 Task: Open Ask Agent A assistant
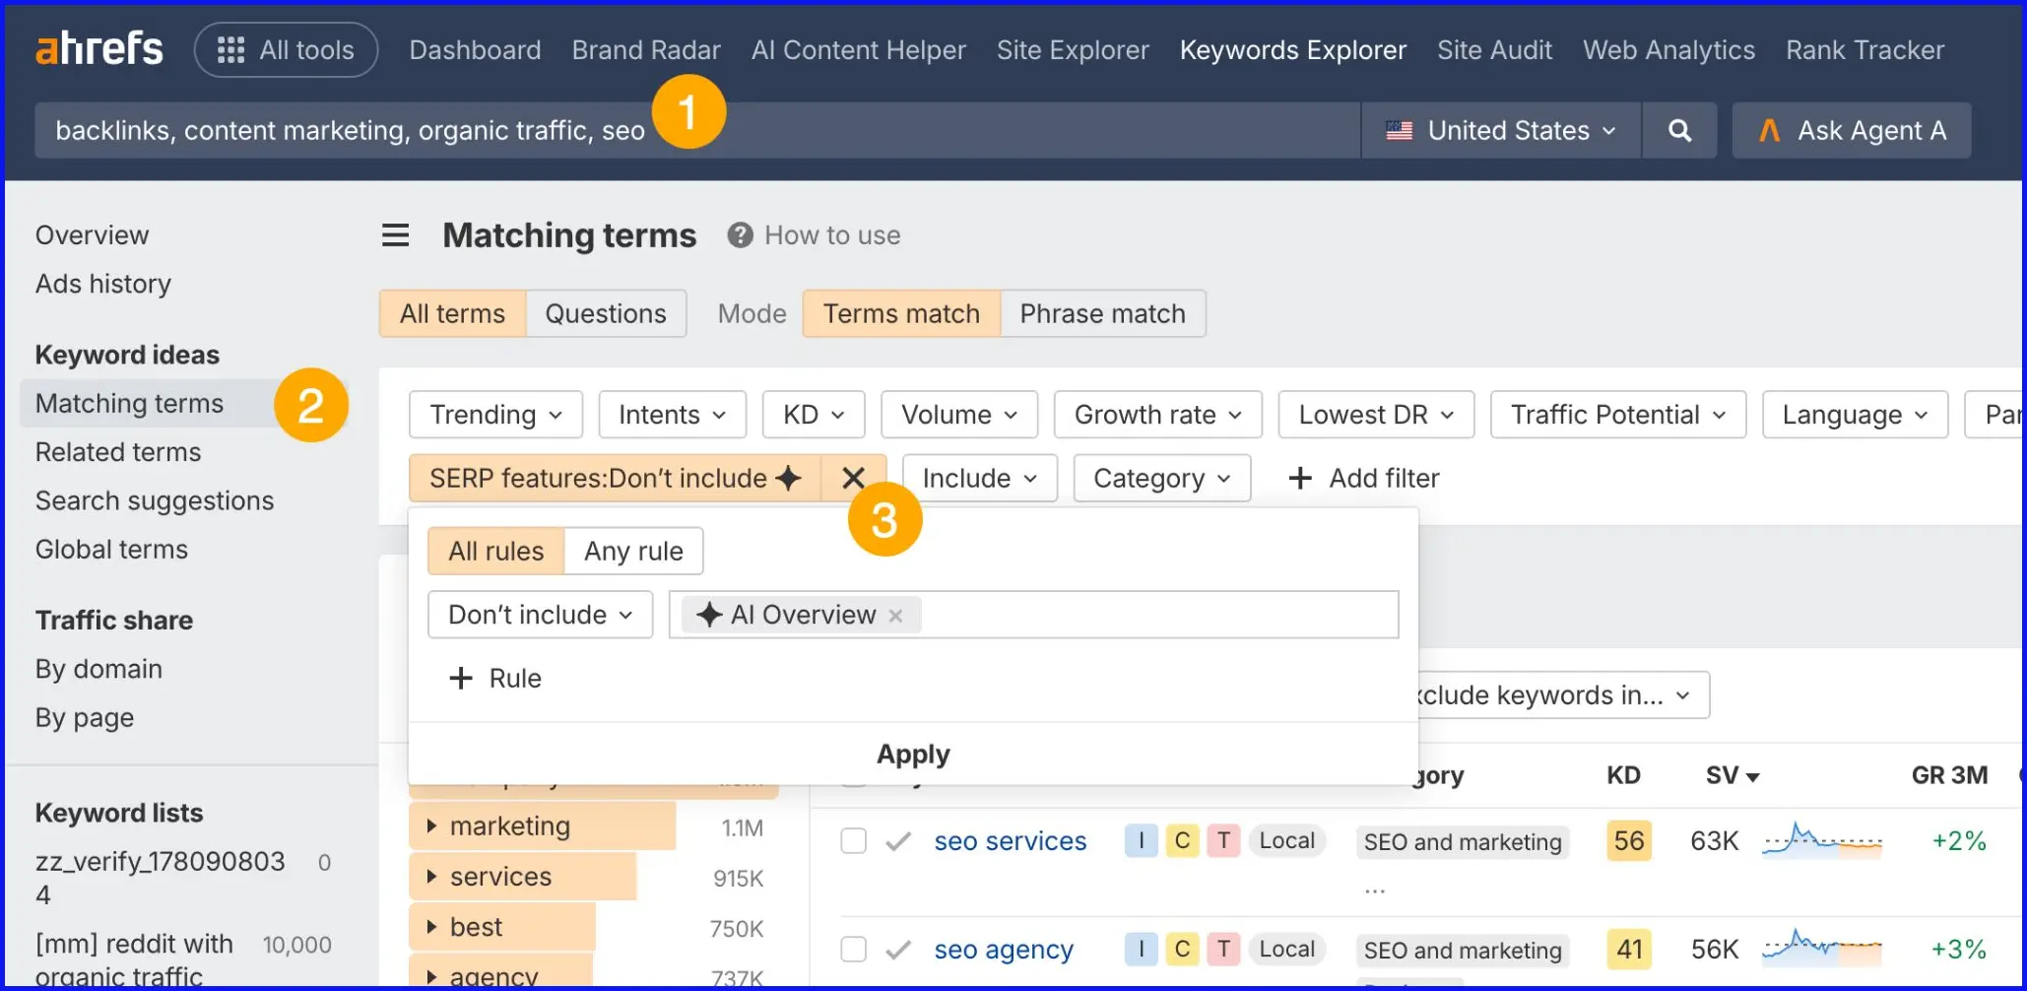click(x=1852, y=130)
